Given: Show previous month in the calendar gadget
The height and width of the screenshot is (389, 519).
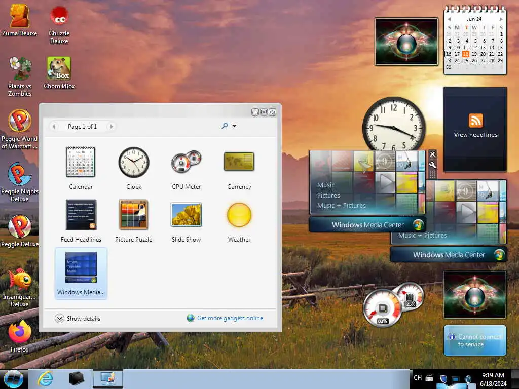Looking at the screenshot, I should pyautogui.click(x=449, y=19).
